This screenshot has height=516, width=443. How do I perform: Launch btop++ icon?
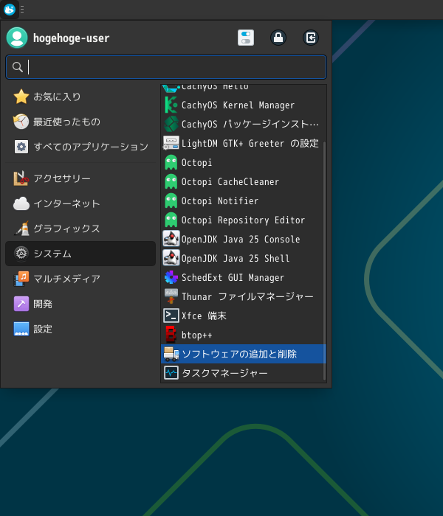tap(171, 335)
